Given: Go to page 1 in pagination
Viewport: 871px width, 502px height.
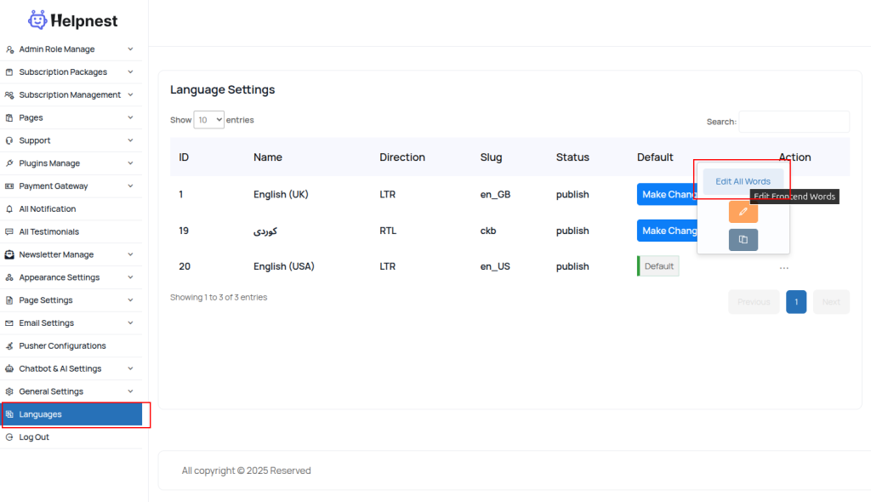Looking at the screenshot, I should pyautogui.click(x=795, y=302).
